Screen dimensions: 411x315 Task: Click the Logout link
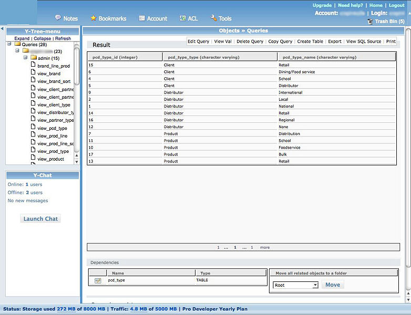(396, 5)
